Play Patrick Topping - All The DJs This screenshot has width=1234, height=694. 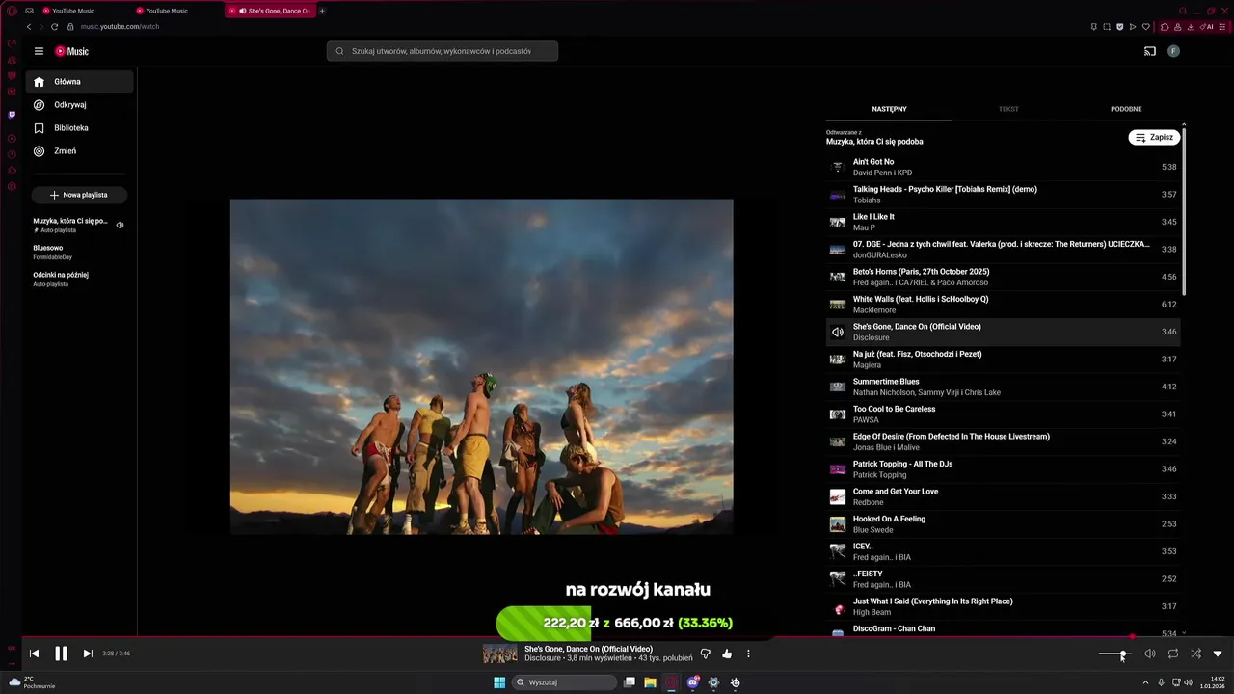point(1003,469)
